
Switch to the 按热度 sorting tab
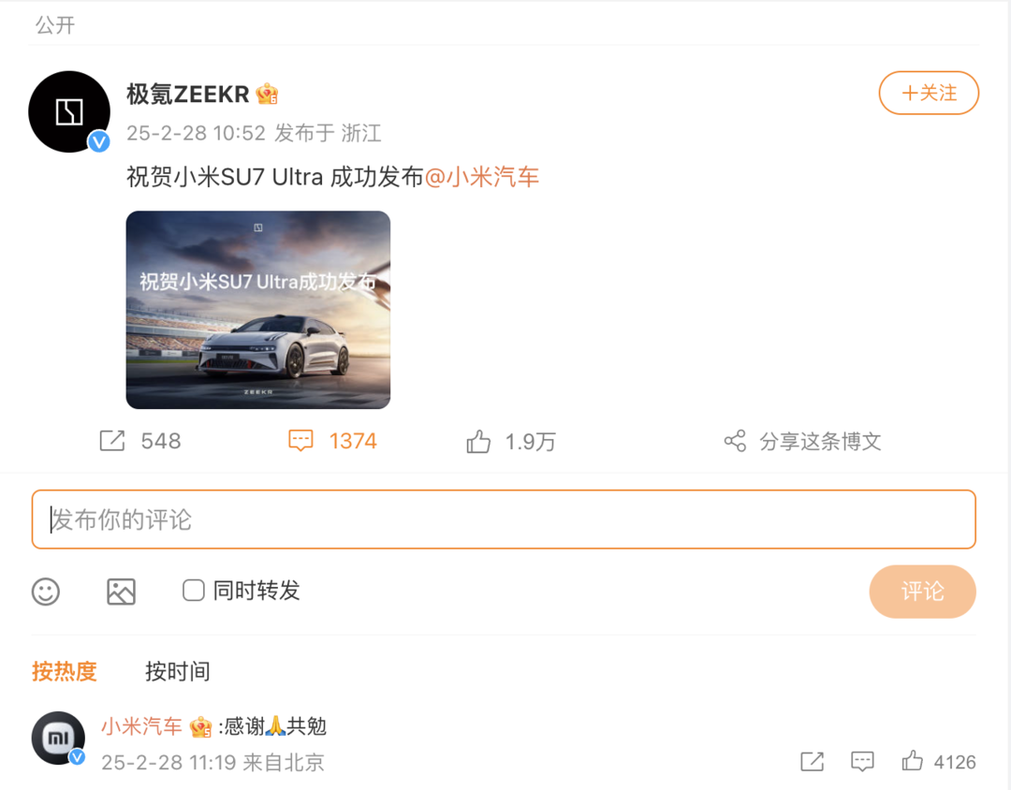coord(65,671)
